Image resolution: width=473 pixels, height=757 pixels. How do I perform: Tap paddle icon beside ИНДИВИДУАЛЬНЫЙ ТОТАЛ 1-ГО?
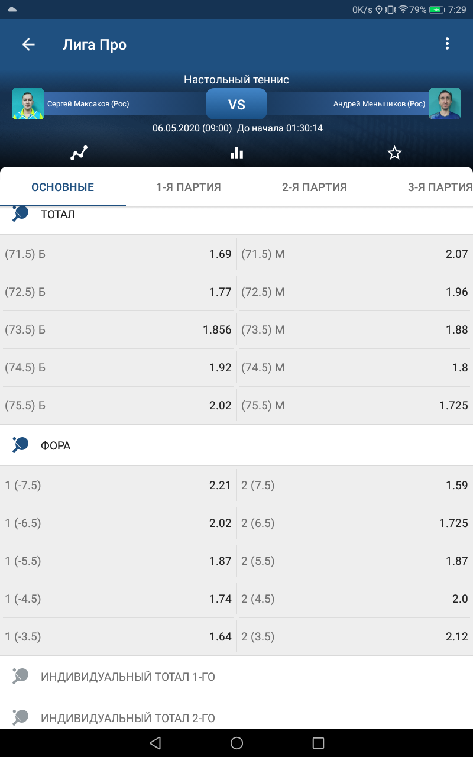pos(21,676)
